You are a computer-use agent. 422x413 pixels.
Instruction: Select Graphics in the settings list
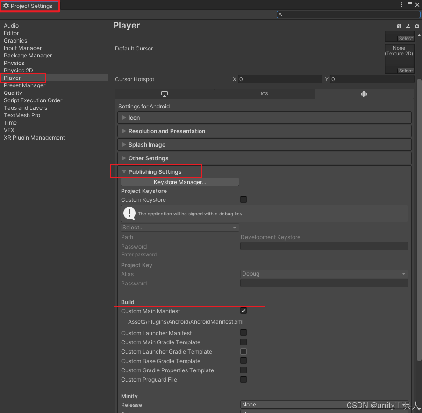tap(15, 41)
